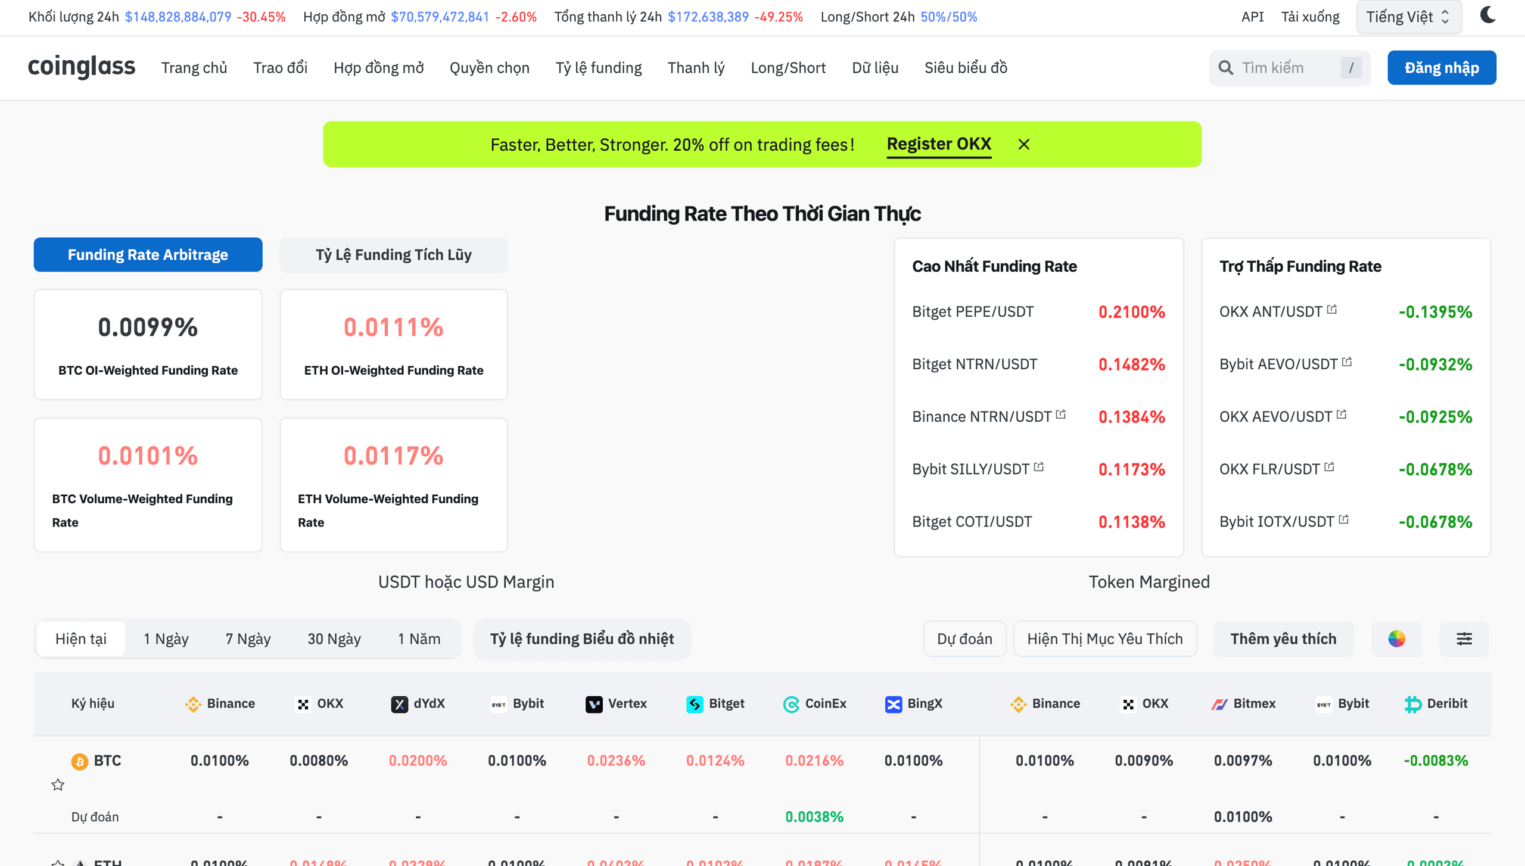Click the Đăng nhập login button
1525x866 pixels.
(1442, 68)
